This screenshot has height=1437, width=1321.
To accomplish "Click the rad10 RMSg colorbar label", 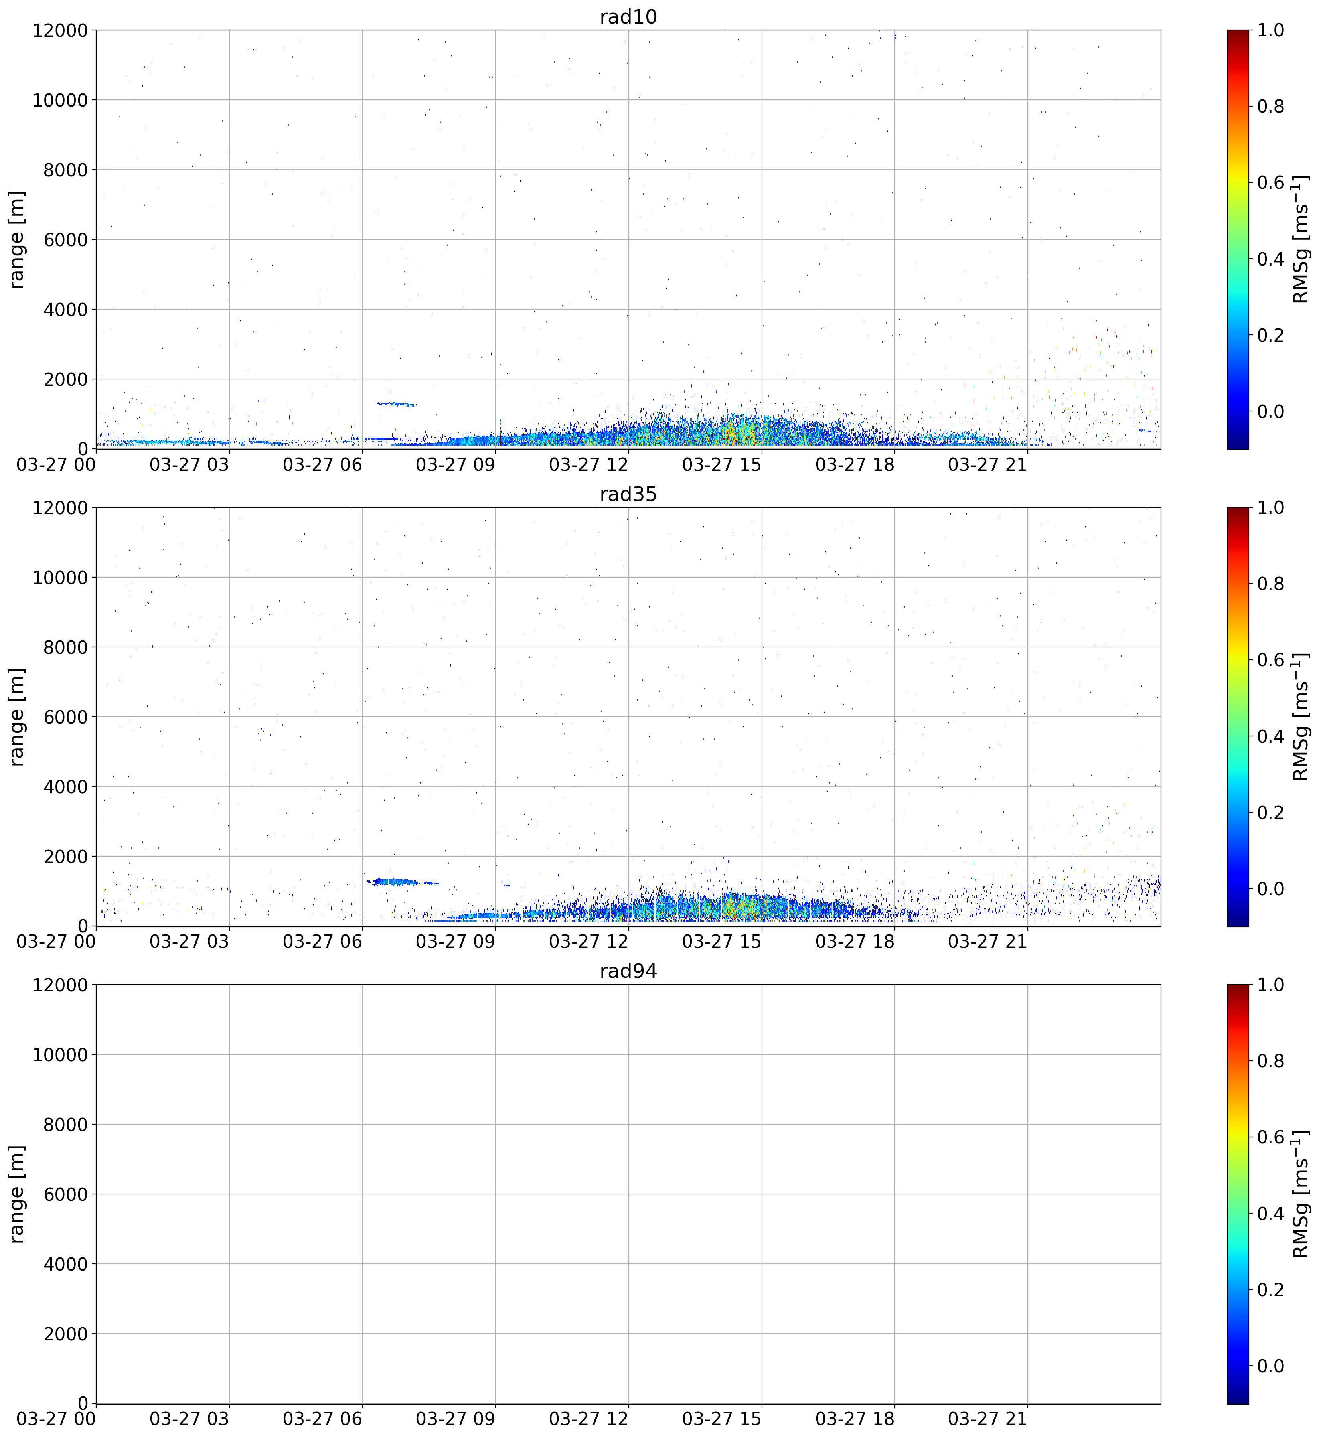I will click(x=1301, y=239).
